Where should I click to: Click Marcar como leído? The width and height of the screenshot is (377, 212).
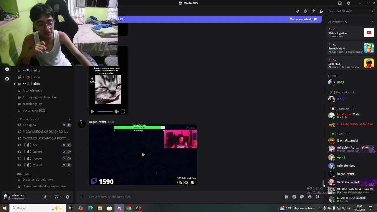[x=303, y=19]
